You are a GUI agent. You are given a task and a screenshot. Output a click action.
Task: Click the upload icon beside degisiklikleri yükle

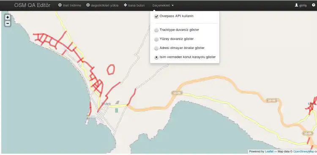tap(88, 5)
